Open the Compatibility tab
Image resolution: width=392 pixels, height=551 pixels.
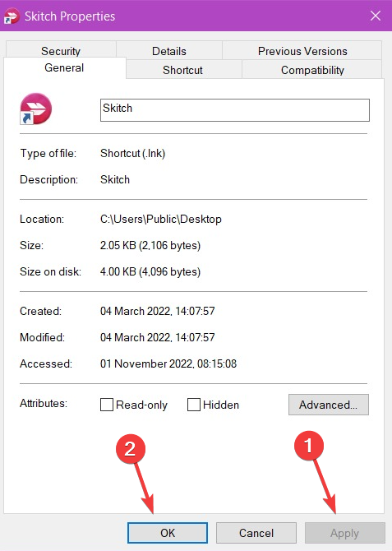312,70
